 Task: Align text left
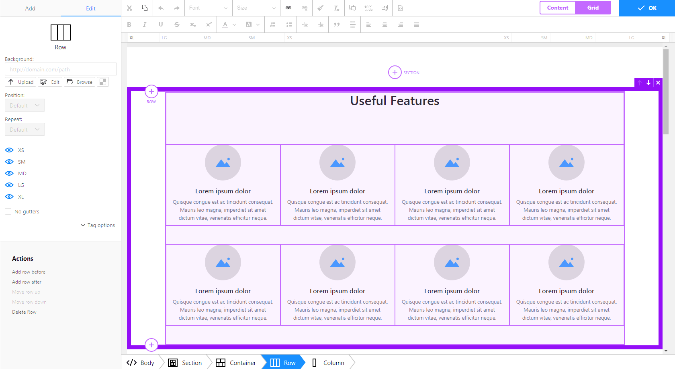click(x=368, y=24)
